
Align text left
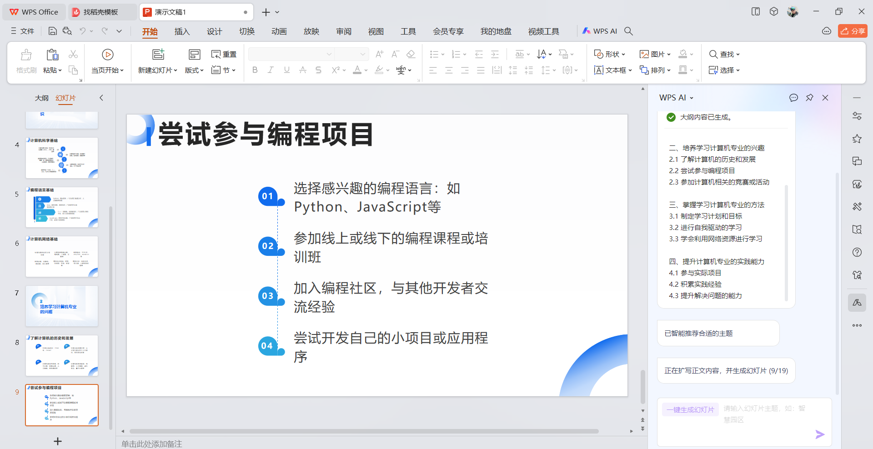pyautogui.click(x=433, y=70)
